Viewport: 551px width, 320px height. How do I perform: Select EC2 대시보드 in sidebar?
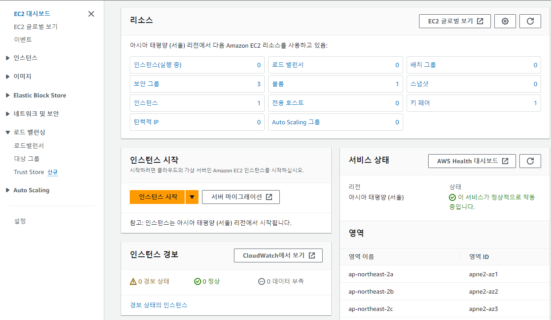click(x=32, y=13)
